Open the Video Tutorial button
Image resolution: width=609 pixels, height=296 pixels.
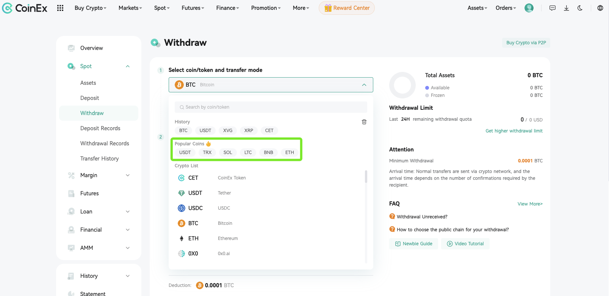click(465, 244)
